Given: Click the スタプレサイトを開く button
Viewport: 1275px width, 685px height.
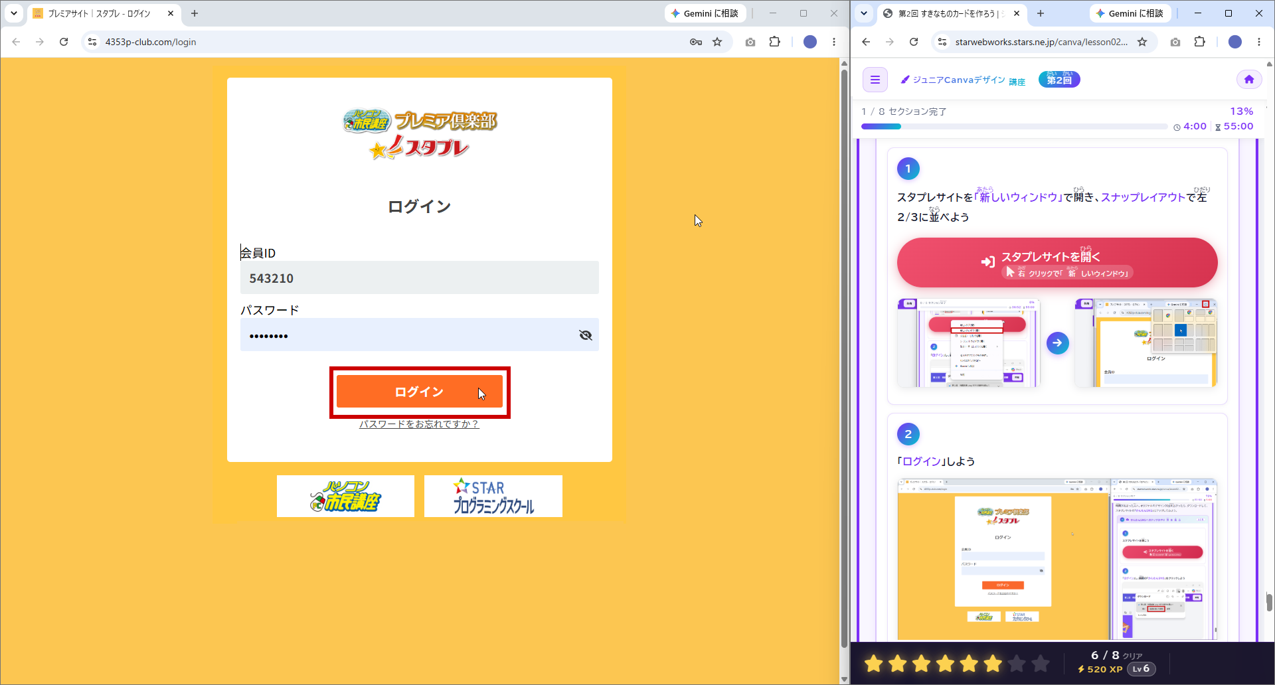Looking at the screenshot, I should coord(1057,262).
